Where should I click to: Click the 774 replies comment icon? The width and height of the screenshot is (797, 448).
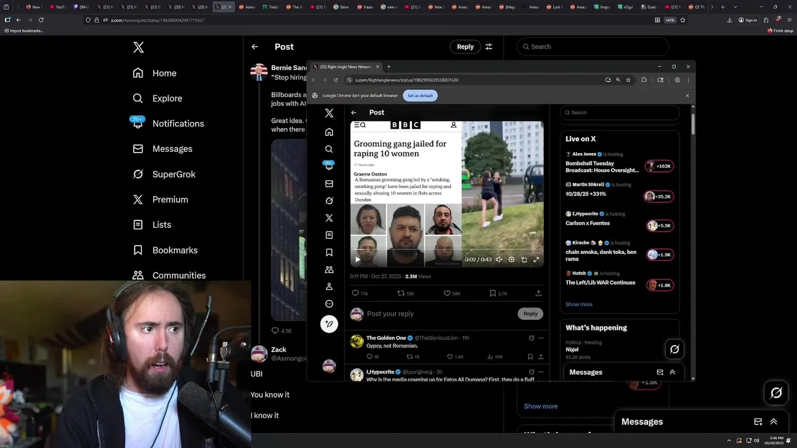pyautogui.click(x=356, y=293)
